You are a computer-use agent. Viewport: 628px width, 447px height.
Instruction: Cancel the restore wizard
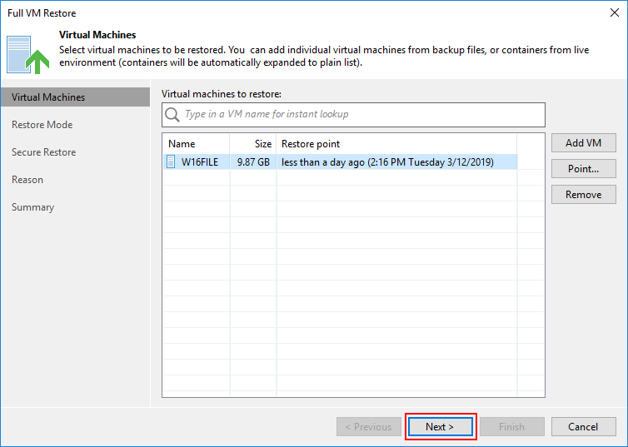pos(584,427)
